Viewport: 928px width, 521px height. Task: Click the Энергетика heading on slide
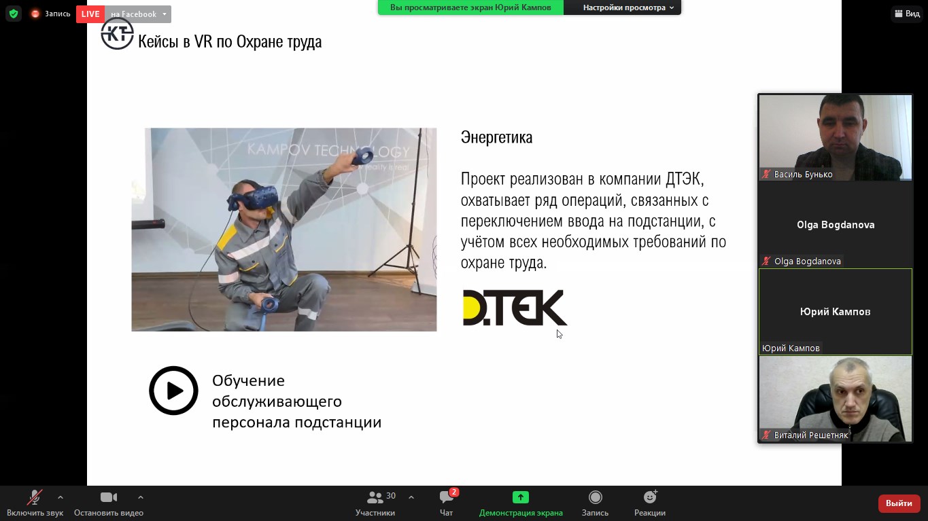(496, 138)
